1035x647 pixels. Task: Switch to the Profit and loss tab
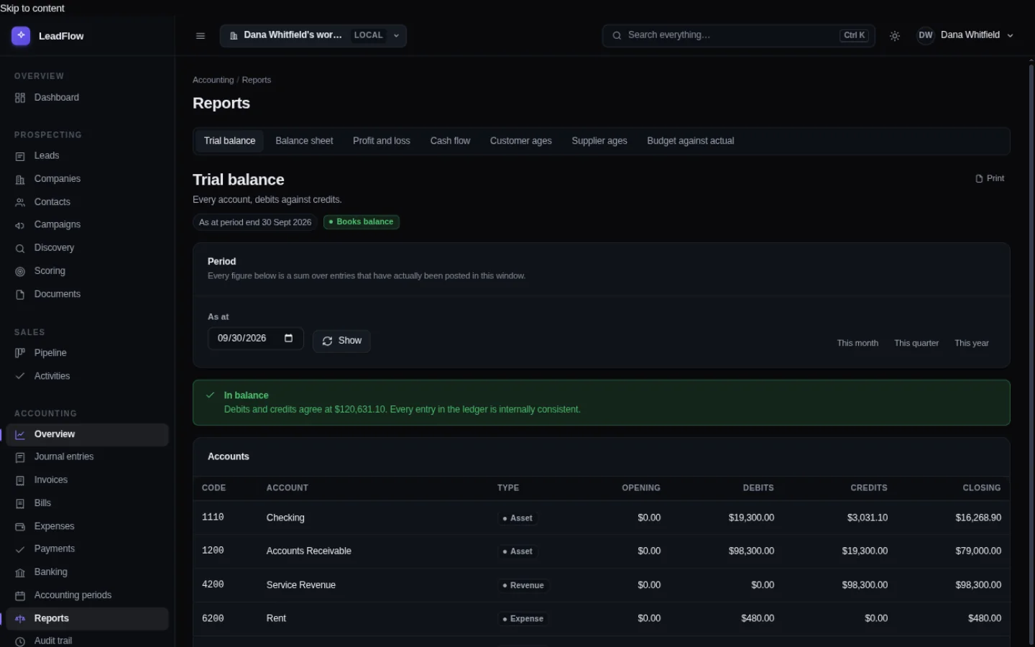coord(382,141)
